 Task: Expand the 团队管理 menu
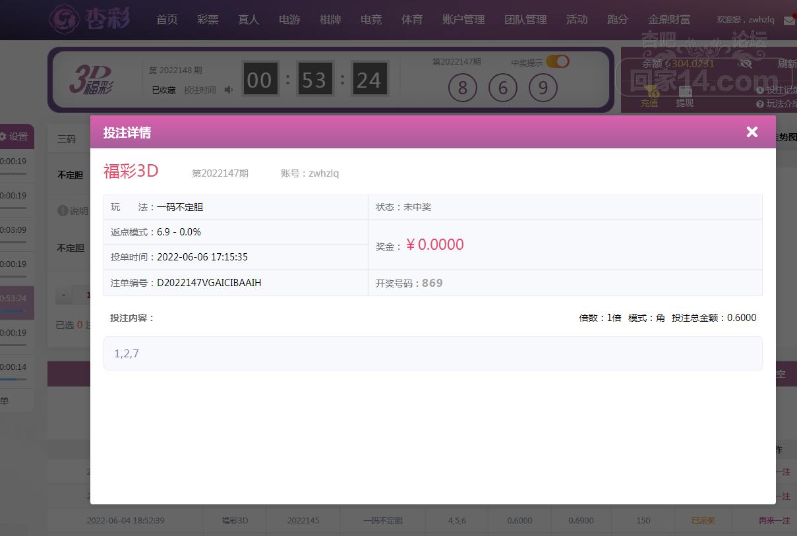coord(525,20)
